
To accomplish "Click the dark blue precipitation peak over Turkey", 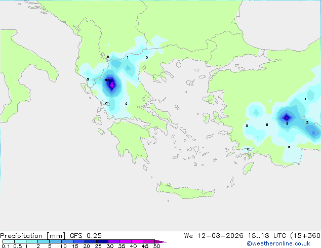I will coord(287,117).
